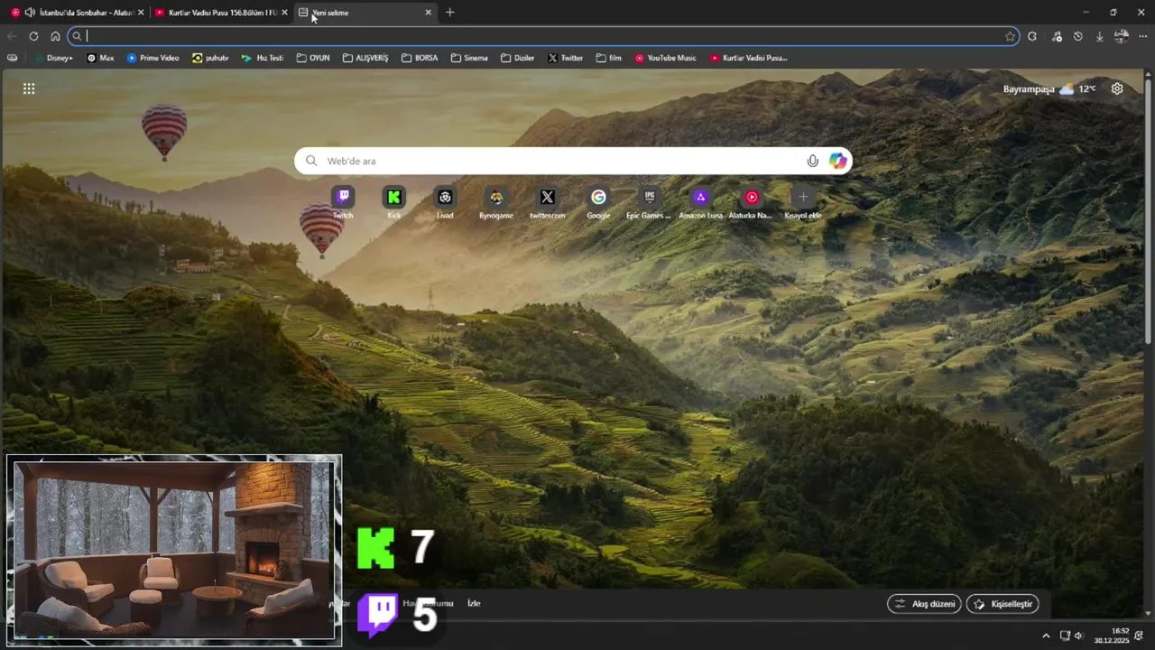Screen dimensions: 1155x650
Task: Click the Kişiselleştir button
Action: click(1003, 604)
